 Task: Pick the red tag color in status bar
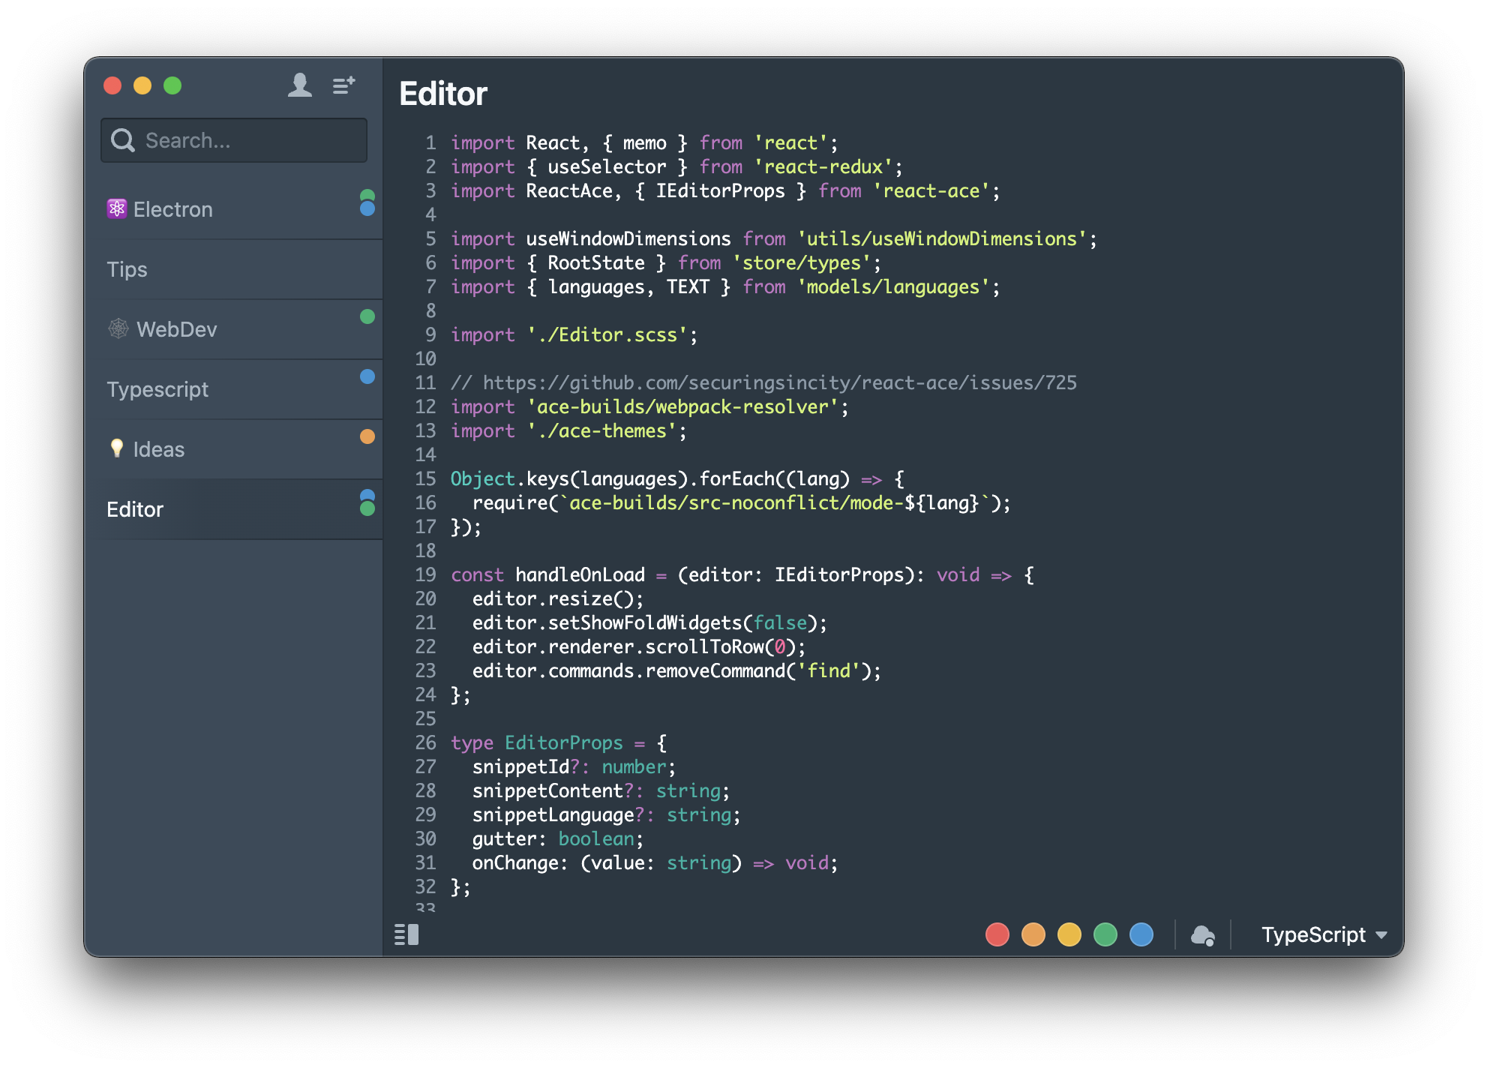coord(997,934)
